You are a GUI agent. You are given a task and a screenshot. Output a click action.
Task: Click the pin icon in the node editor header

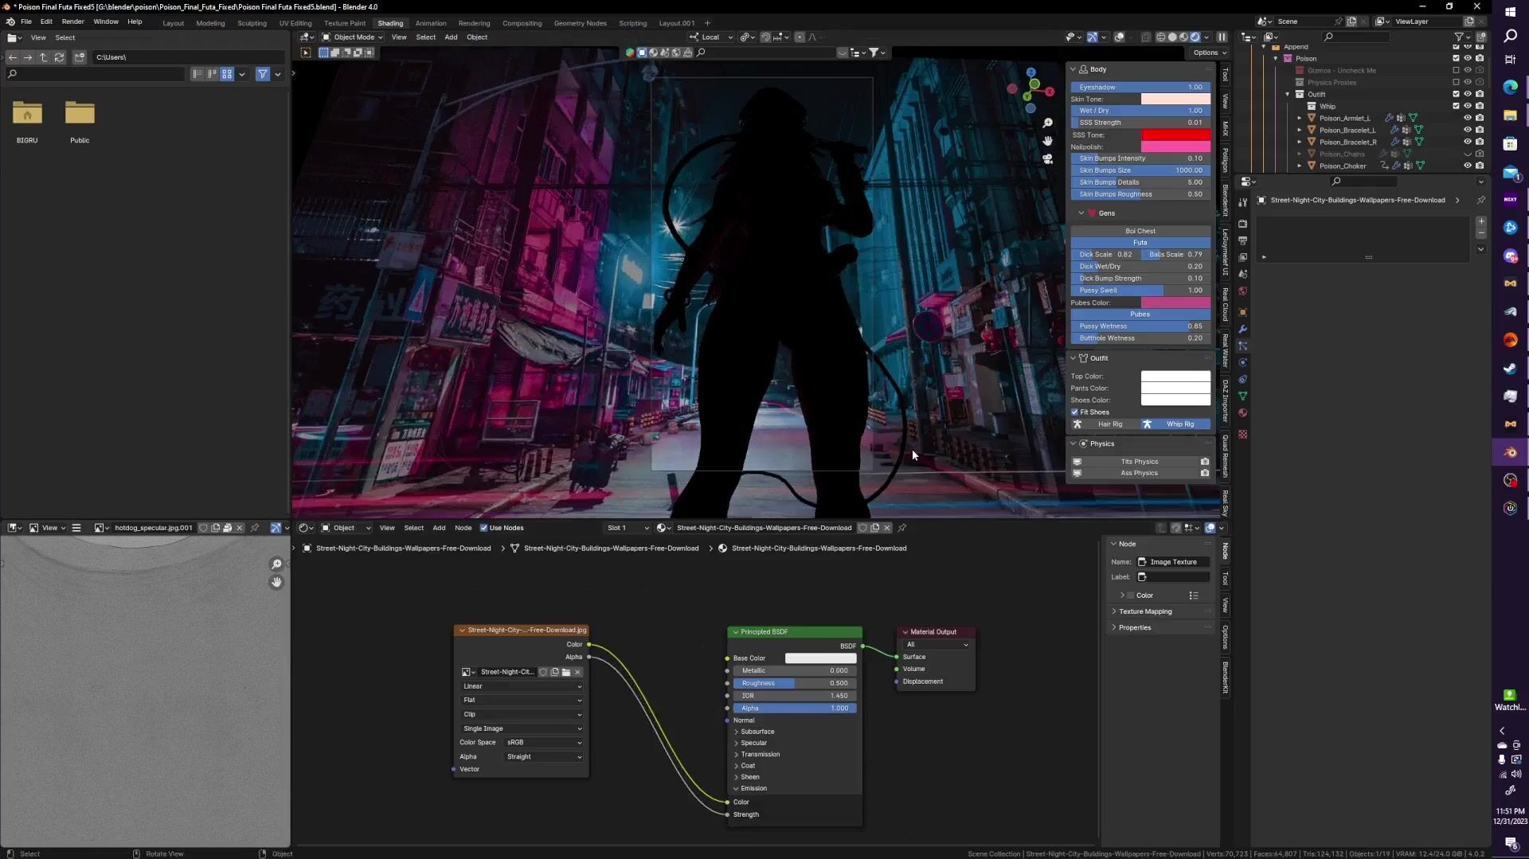point(902,528)
